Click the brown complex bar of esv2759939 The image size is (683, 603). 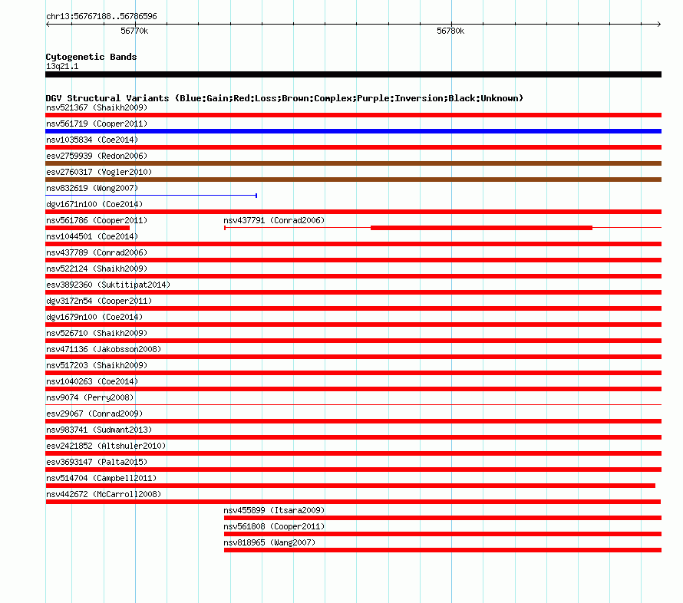coord(353,163)
